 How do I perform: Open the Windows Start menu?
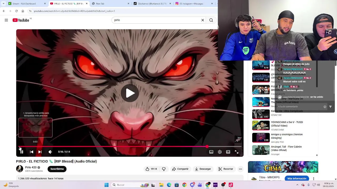coord(106,185)
